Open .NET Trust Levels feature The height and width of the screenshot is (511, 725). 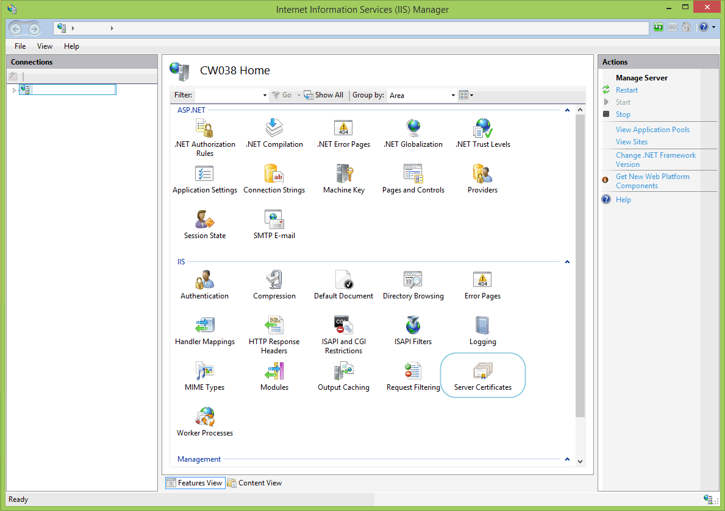pos(483,133)
